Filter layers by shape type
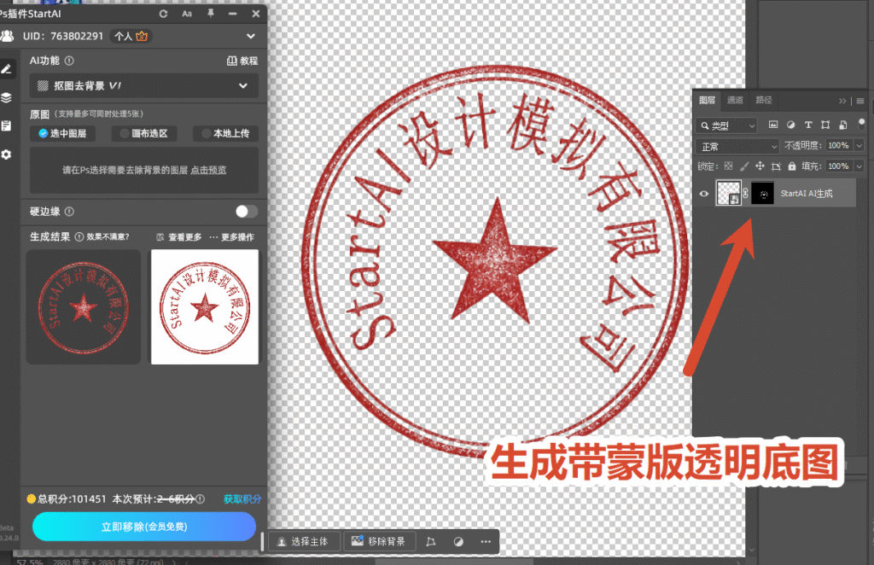Viewport: 874px width, 565px height. click(825, 125)
